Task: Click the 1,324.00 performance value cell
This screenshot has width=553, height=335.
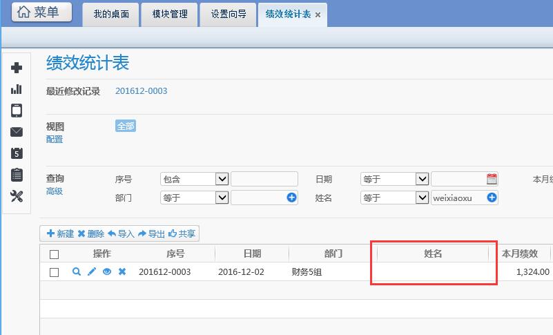Action: pos(532,272)
